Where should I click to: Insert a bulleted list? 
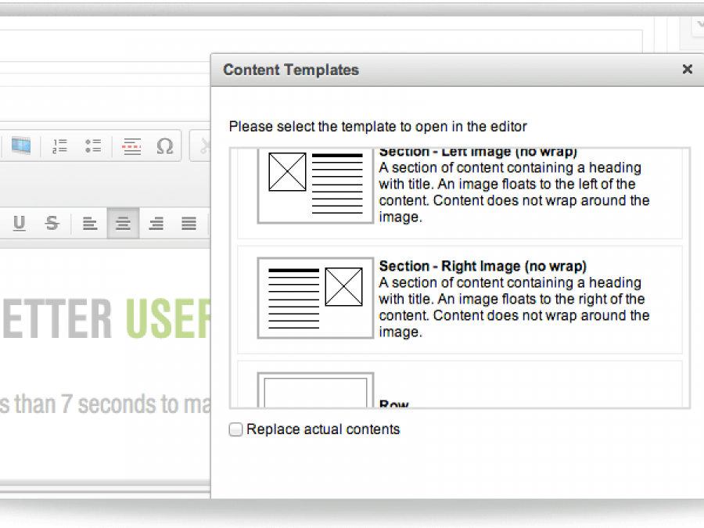(x=93, y=145)
